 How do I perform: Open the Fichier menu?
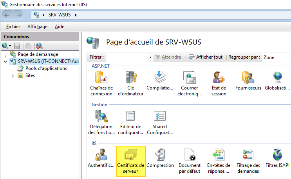coord(13,27)
